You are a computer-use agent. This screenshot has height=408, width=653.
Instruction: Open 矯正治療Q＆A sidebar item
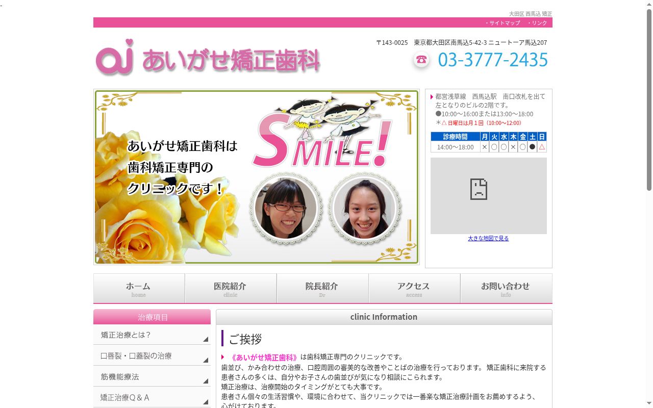coord(152,397)
